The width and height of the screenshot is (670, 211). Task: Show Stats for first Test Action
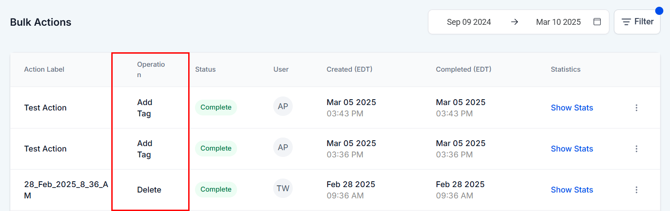click(572, 108)
